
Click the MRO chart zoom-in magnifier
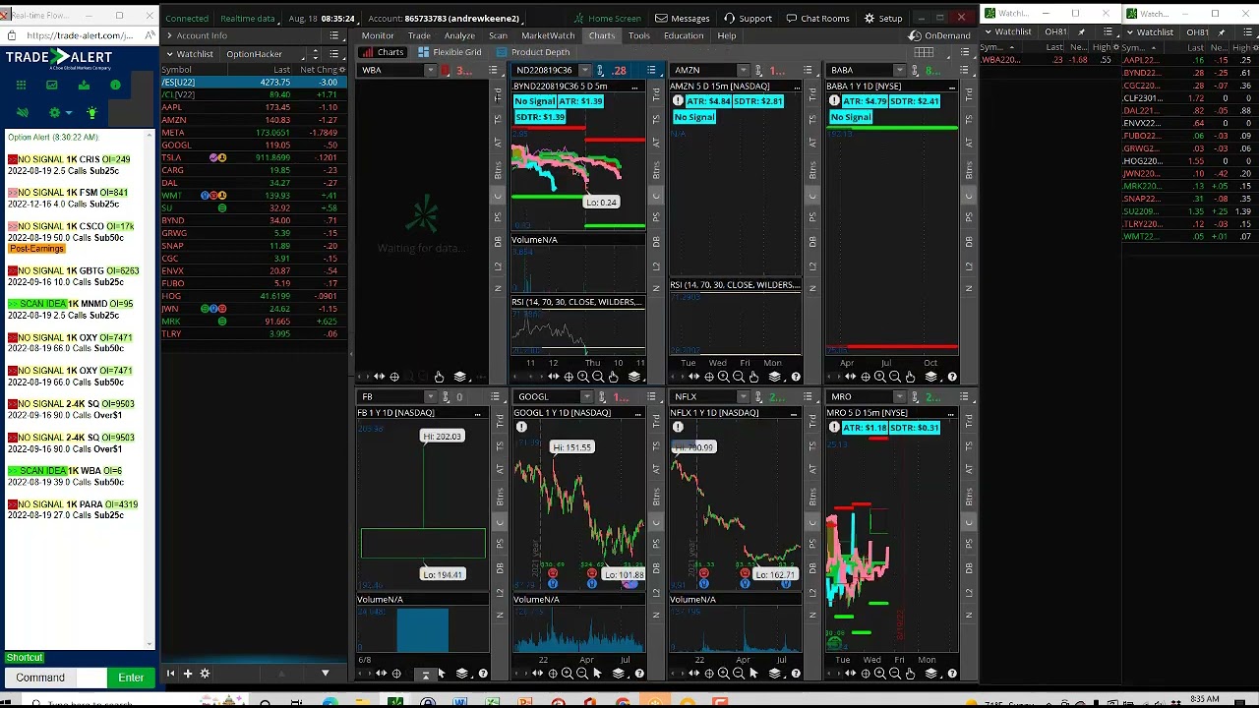879,674
